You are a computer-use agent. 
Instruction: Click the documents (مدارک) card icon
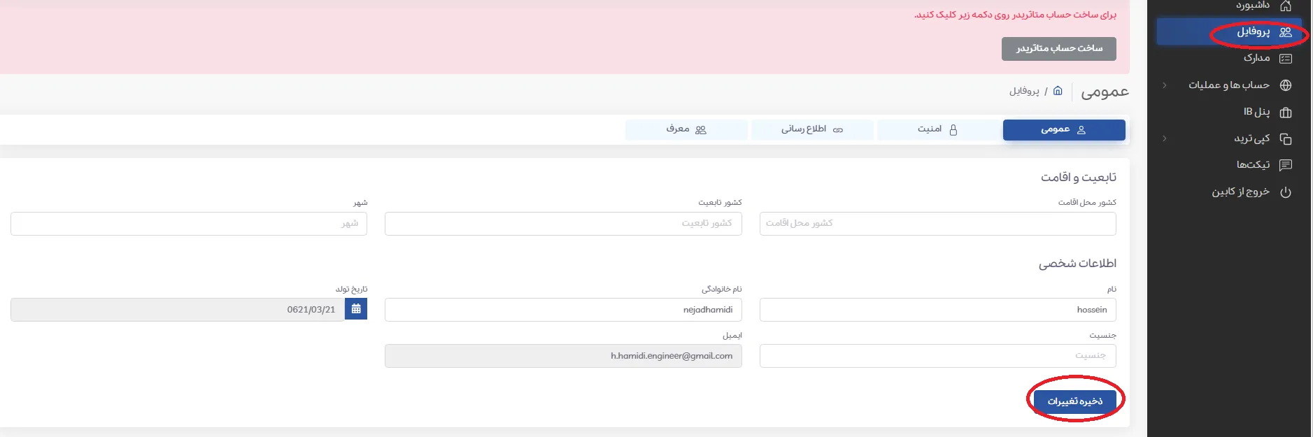pos(1285,59)
